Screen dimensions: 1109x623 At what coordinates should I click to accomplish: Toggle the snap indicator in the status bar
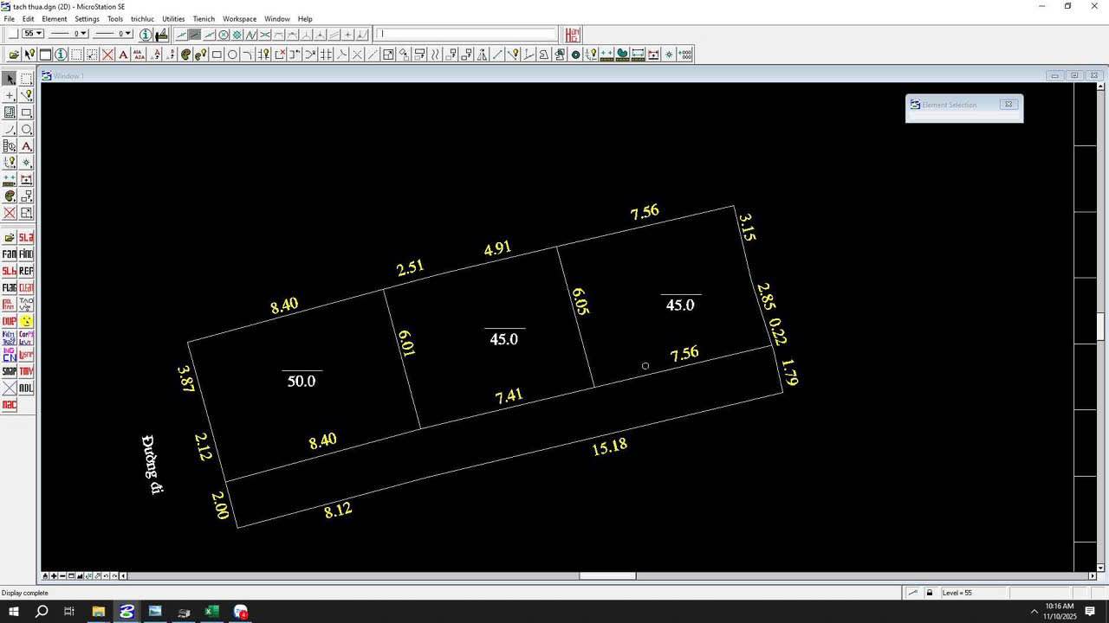tap(912, 592)
